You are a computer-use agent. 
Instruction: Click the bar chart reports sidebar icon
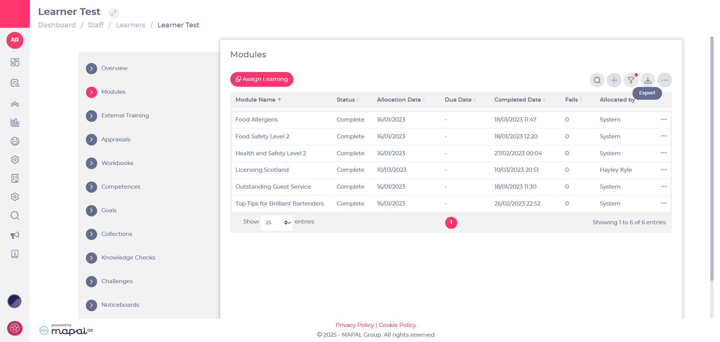pos(15,122)
